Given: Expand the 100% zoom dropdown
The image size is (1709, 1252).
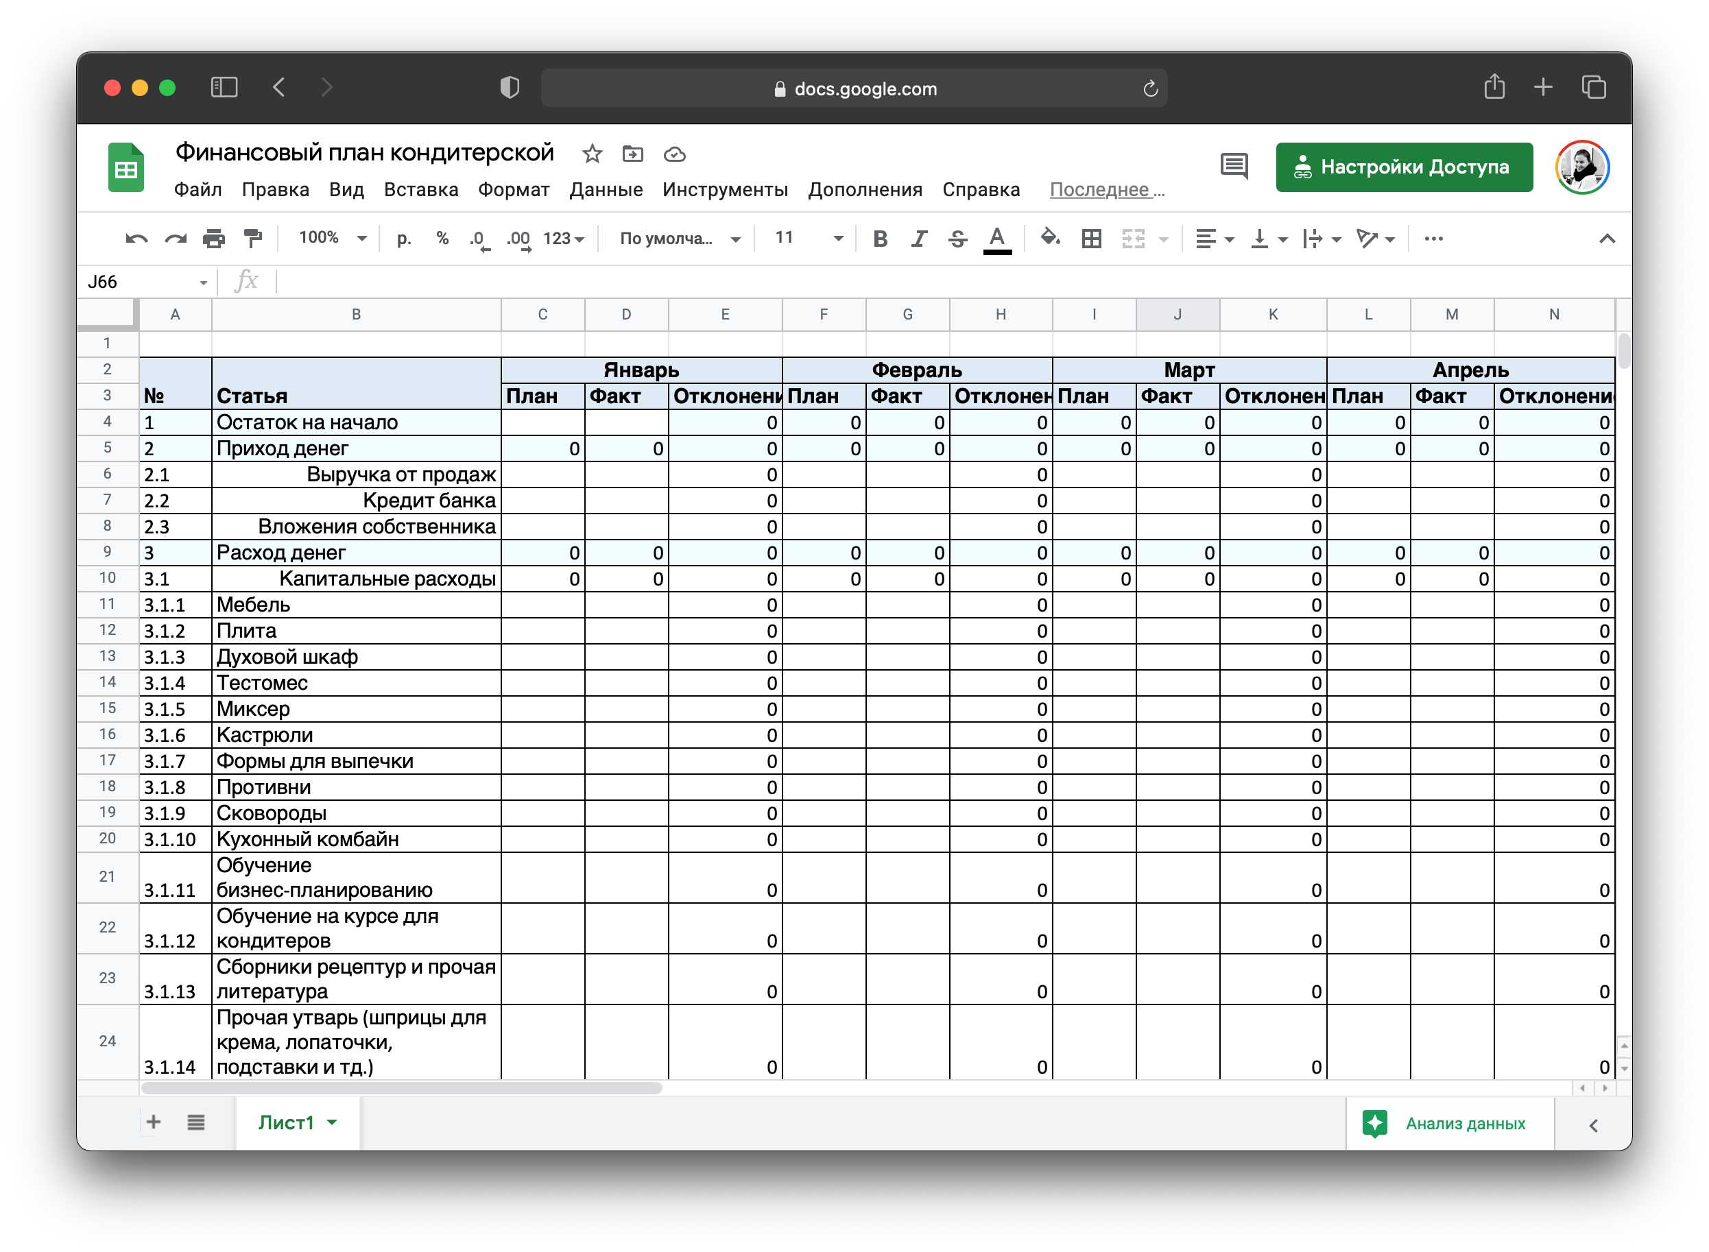Looking at the screenshot, I should pos(332,238).
